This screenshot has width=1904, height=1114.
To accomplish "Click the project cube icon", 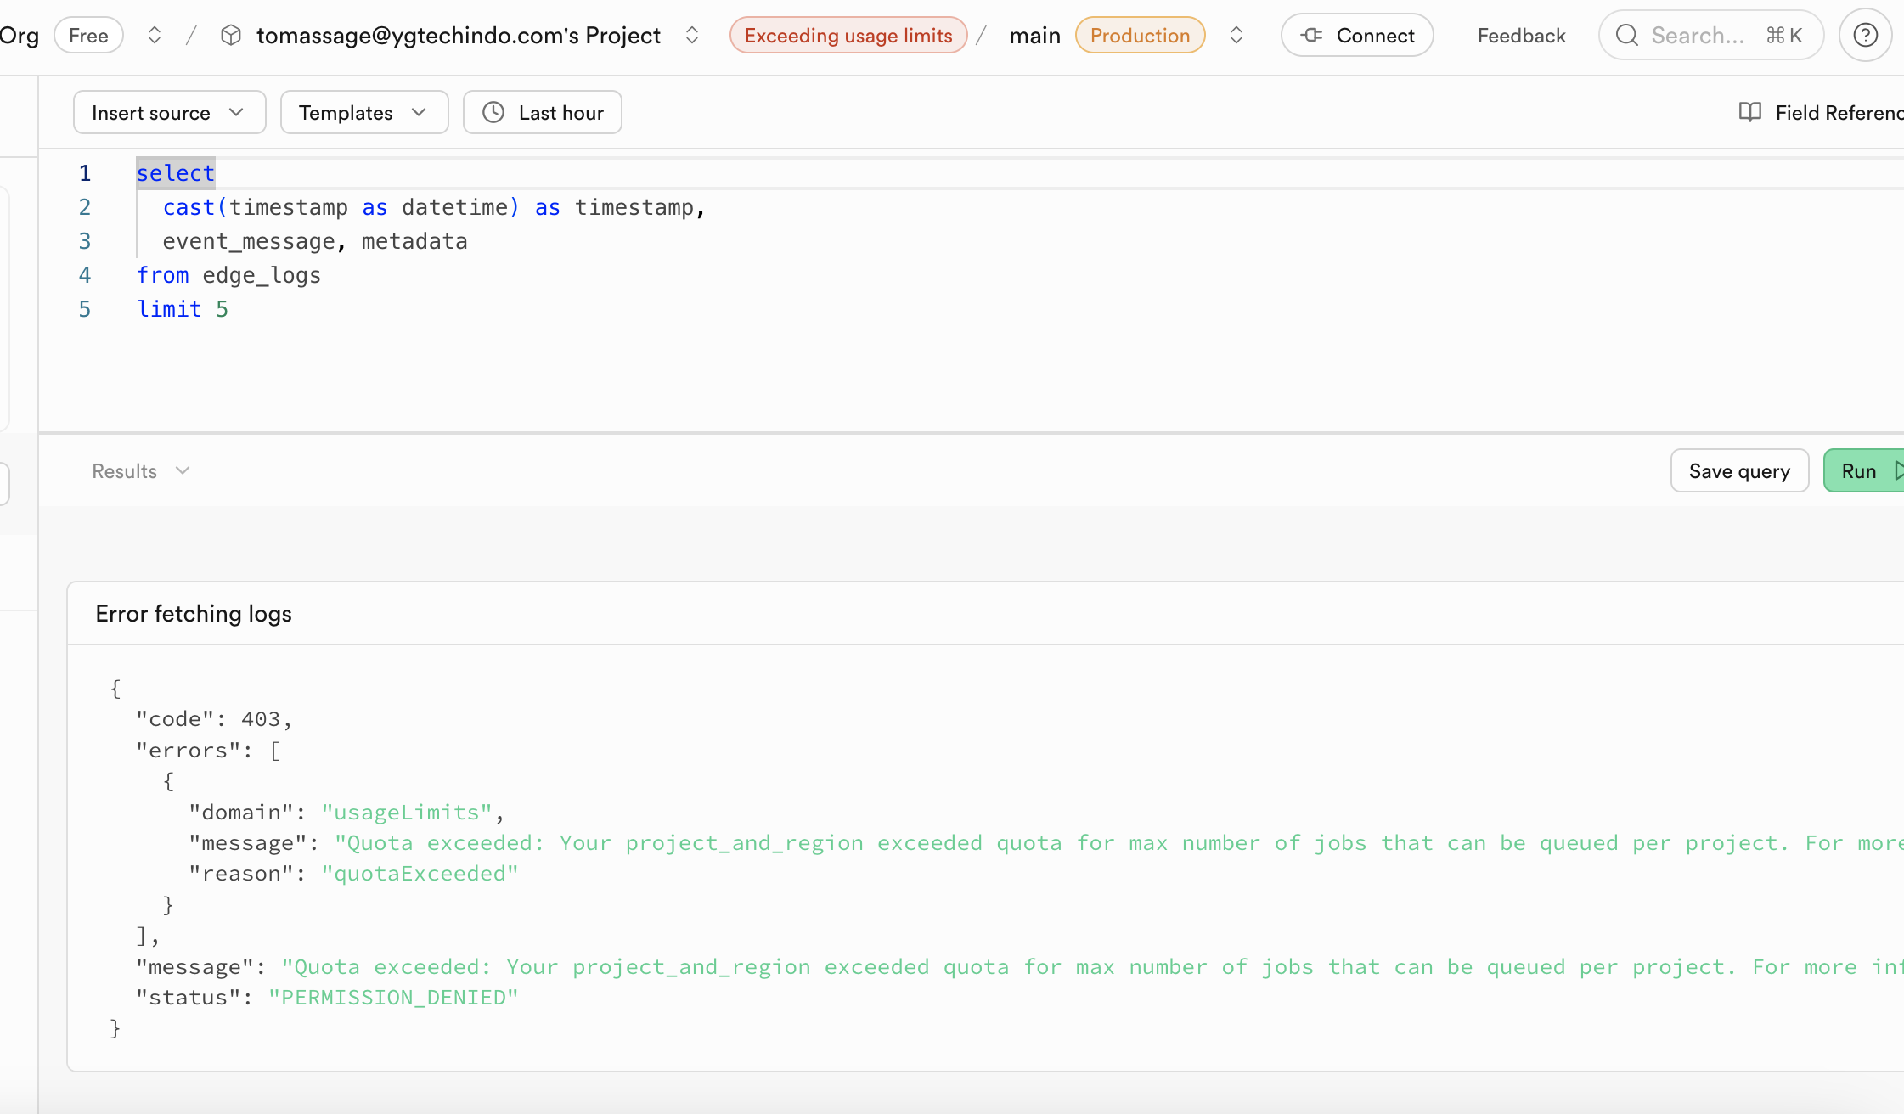I will [x=231, y=36].
